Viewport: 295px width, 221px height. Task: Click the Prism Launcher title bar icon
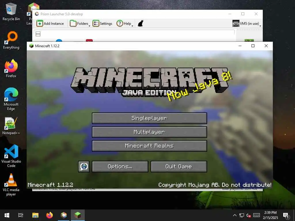point(37,14)
